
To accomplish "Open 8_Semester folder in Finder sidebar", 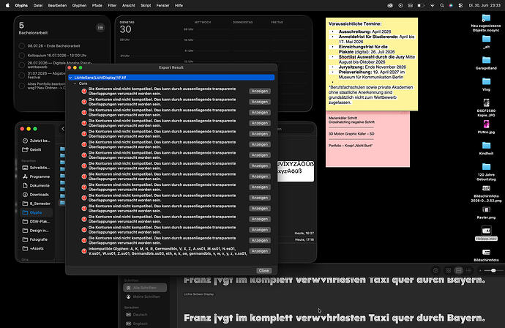I will pos(36,204).
